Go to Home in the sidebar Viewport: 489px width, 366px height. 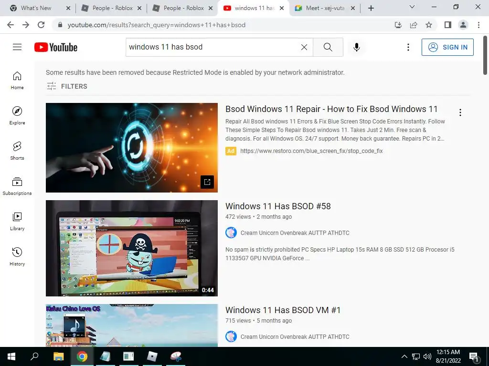pos(17,81)
